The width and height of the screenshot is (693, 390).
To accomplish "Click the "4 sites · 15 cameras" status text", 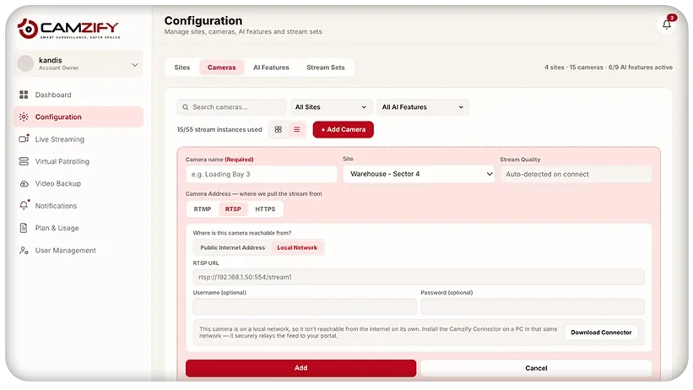I will point(574,68).
